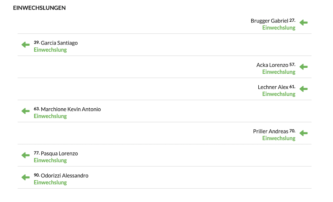Select Odorizzi Alessandro name
The width and height of the screenshot is (333, 202).
64,175
